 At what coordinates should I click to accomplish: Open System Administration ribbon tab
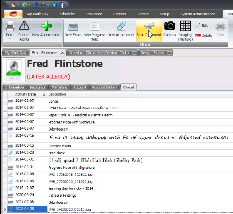click(198, 14)
